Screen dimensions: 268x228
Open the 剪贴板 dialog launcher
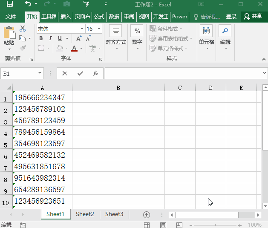(31, 59)
